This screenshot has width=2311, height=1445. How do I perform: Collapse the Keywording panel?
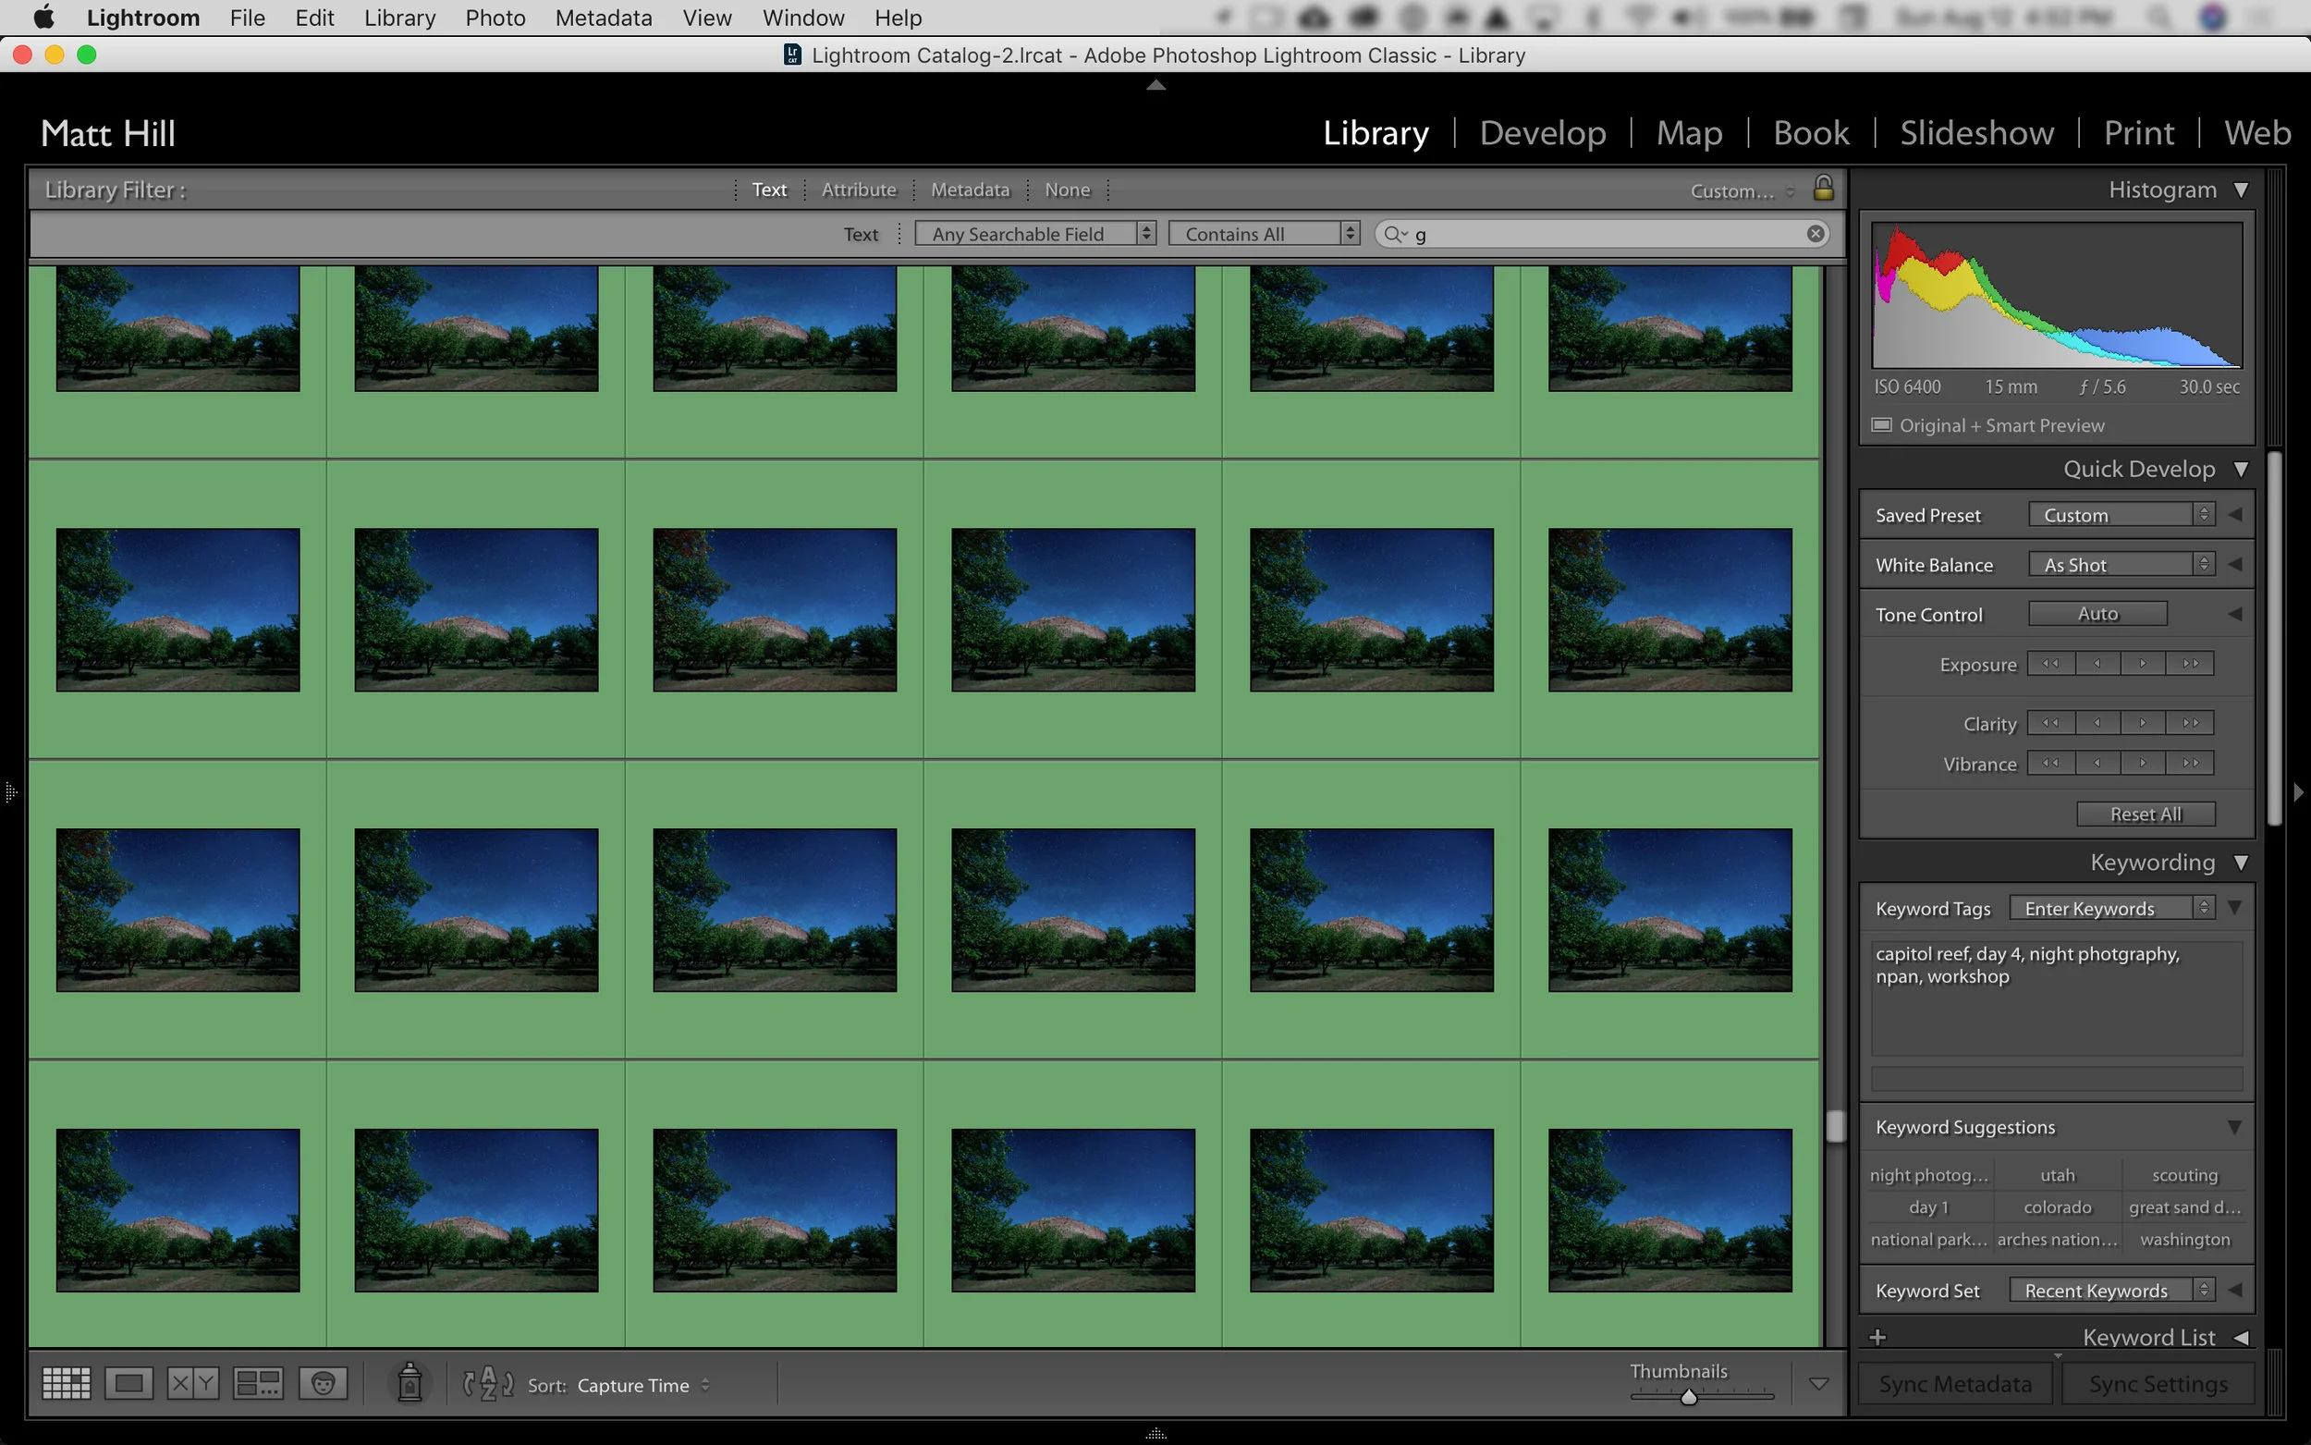2241,863
